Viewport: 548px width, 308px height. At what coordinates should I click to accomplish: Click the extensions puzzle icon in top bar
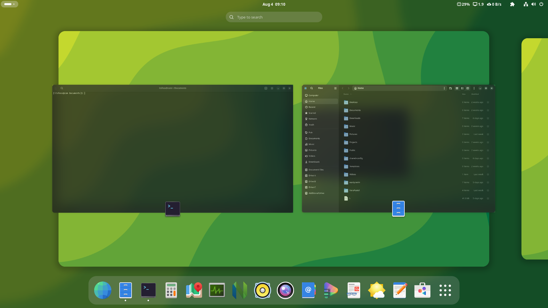coord(512,4)
